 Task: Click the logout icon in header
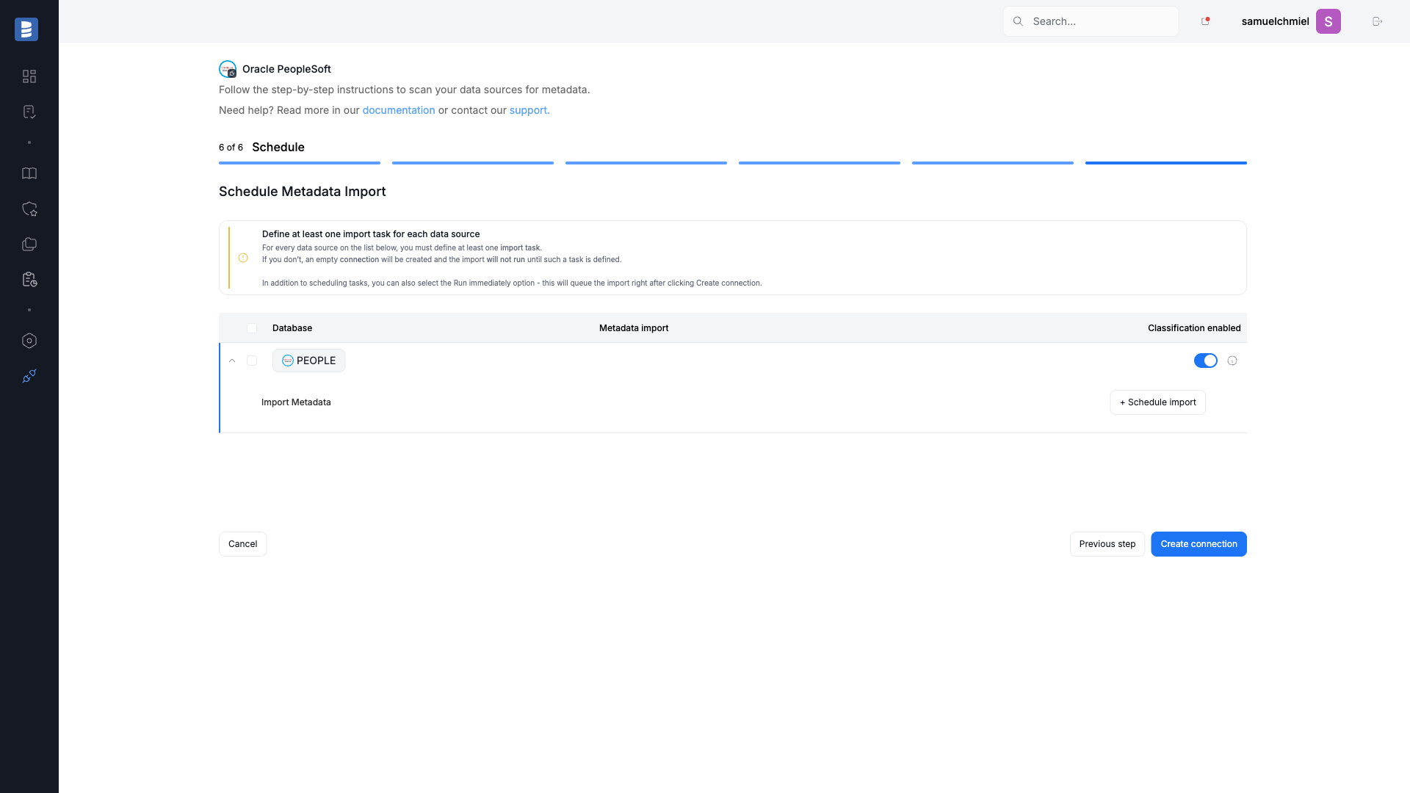pyautogui.click(x=1377, y=21)
